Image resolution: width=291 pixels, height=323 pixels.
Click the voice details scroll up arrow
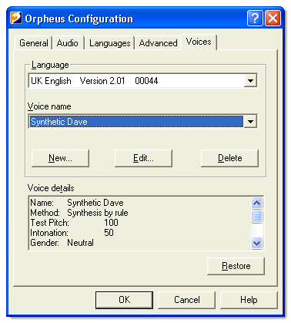257,203
